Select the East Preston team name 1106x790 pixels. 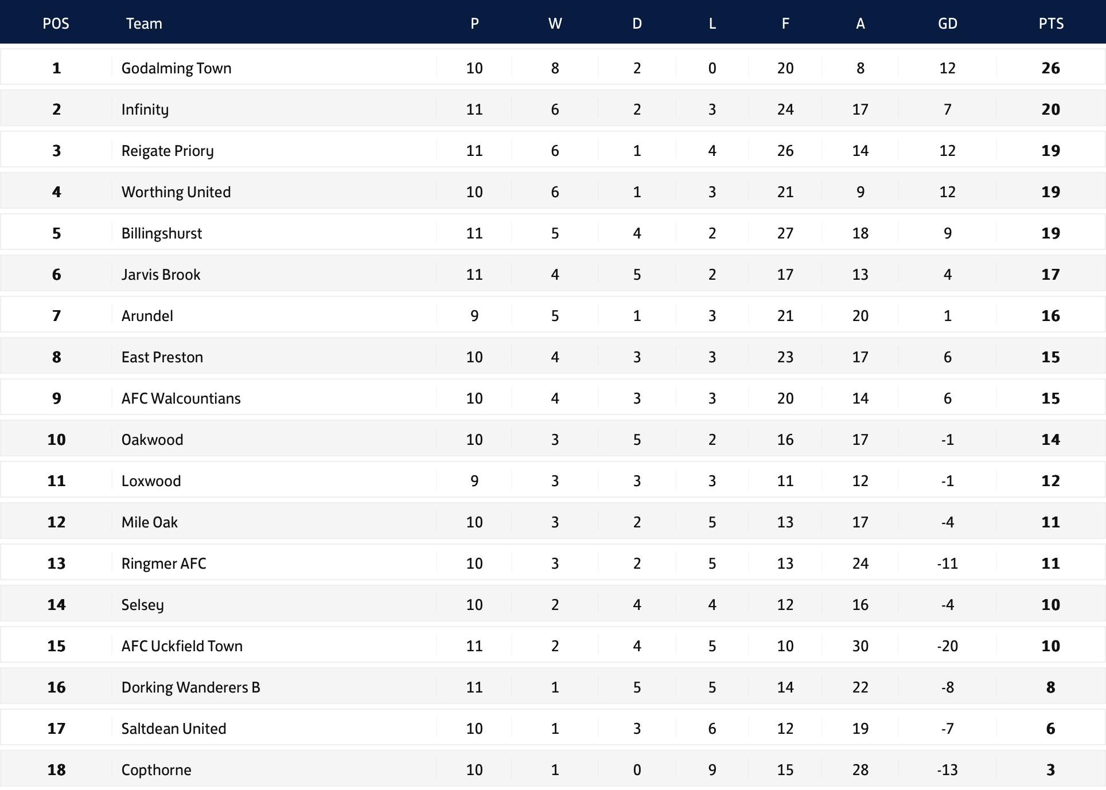tap(162, 357)
